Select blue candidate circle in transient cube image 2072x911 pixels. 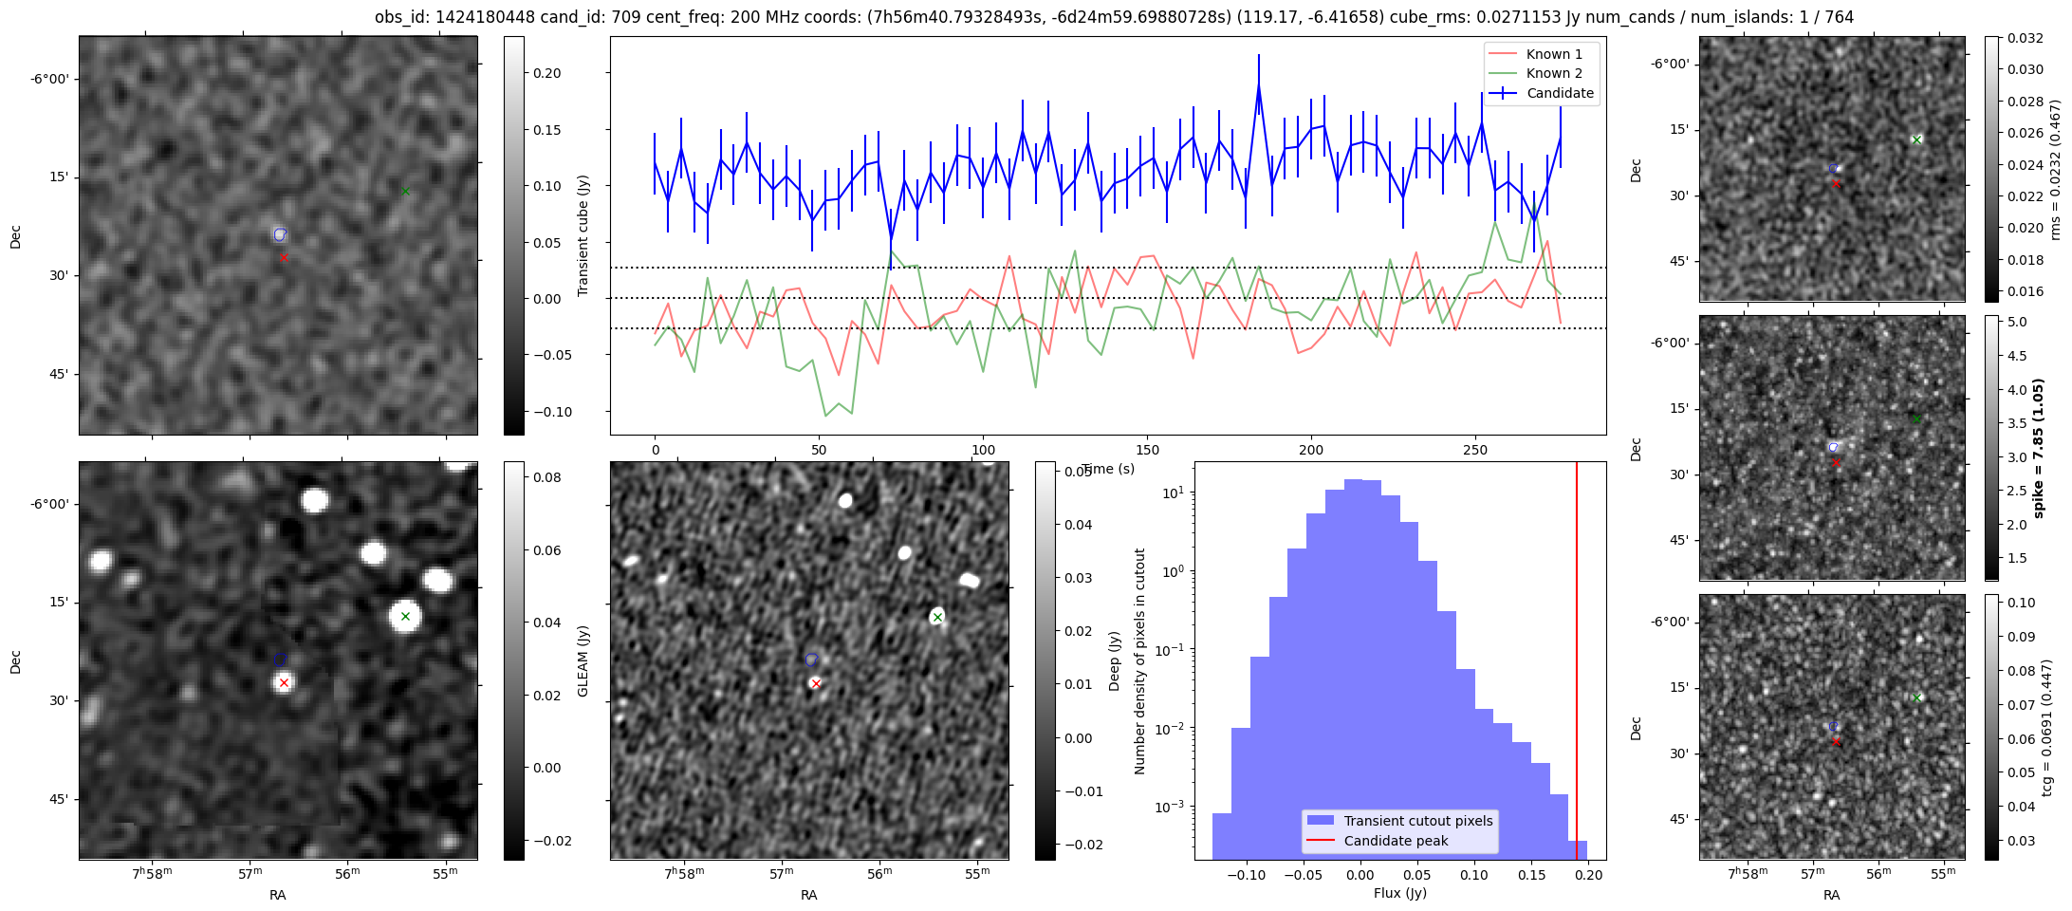tap(280, 234)
